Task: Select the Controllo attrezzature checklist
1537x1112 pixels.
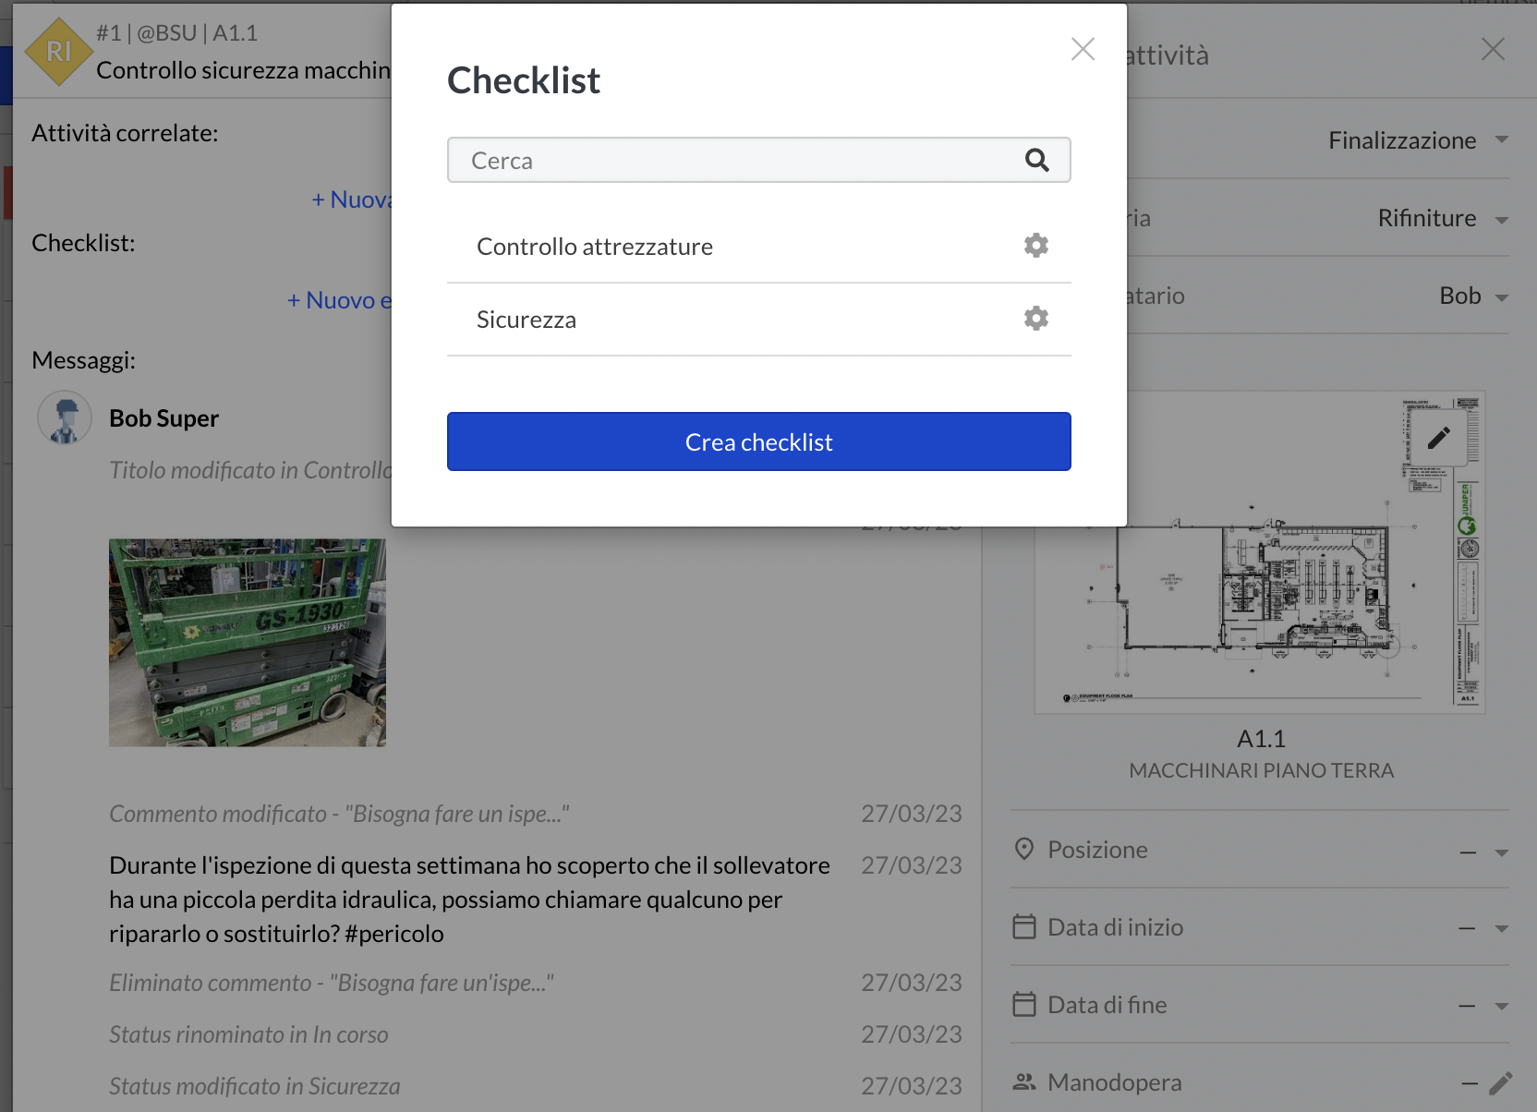Action: 595,247
